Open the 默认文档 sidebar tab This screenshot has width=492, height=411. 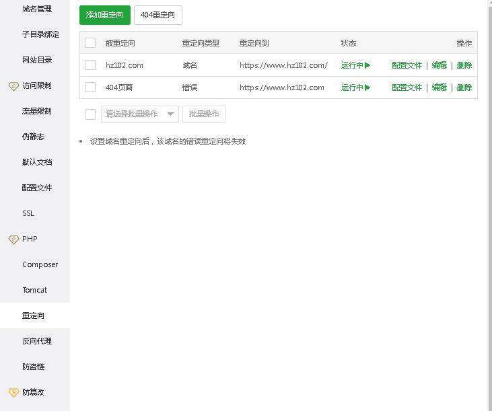[x=35, y=162]
